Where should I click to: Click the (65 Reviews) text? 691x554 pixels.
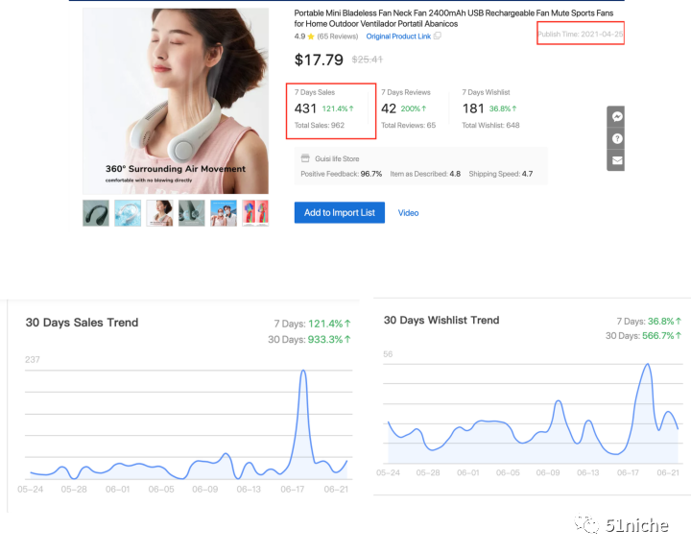[x=338, y=36]
